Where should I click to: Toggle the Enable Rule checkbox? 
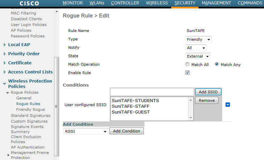pos(188,72)
